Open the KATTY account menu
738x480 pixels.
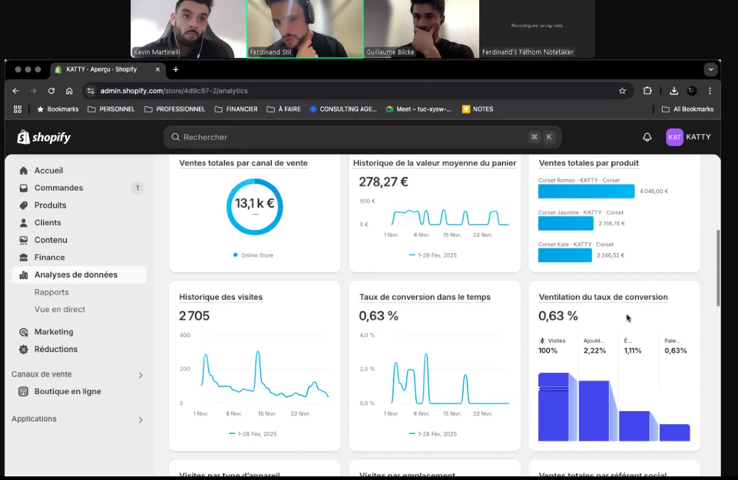coord(688,137)
